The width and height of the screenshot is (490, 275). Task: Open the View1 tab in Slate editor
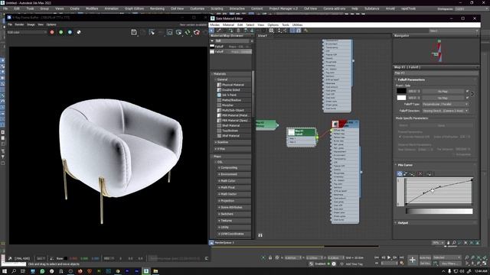pyautogui.click(x=262, y=36)
